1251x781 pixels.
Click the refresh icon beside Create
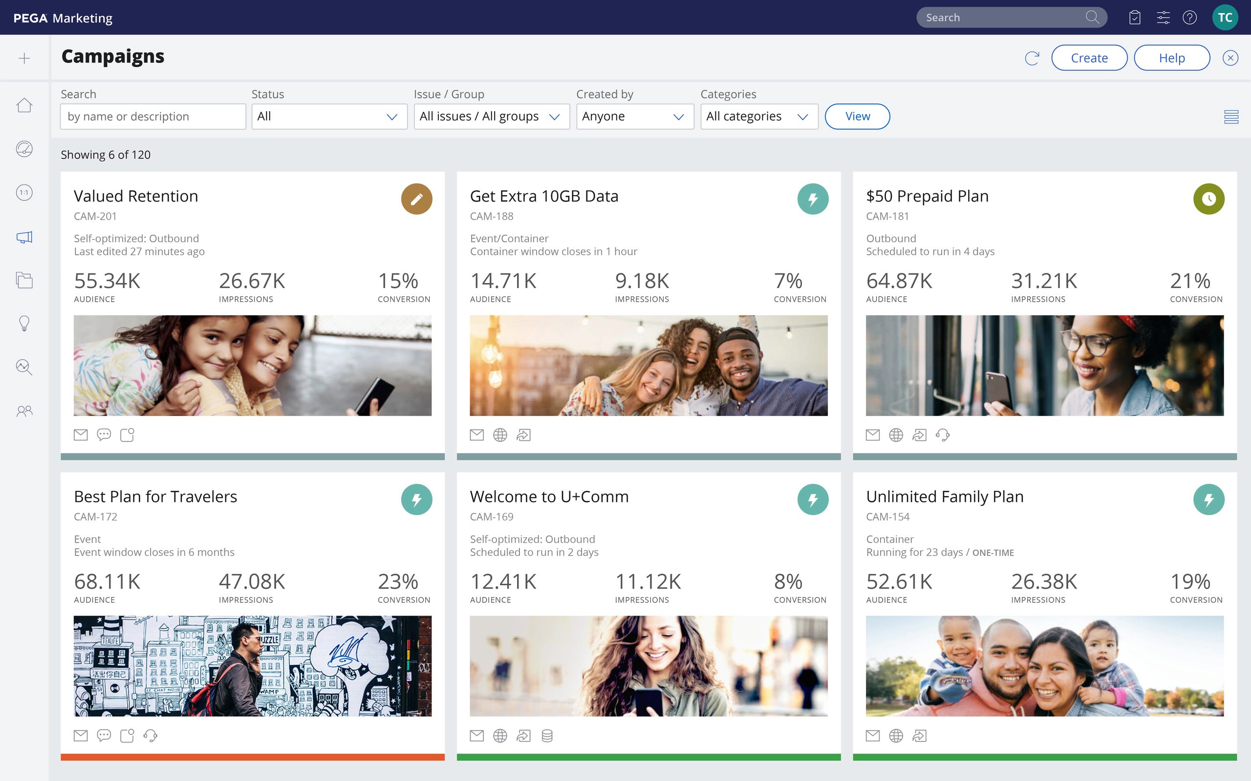click(x=1032, y=58)
